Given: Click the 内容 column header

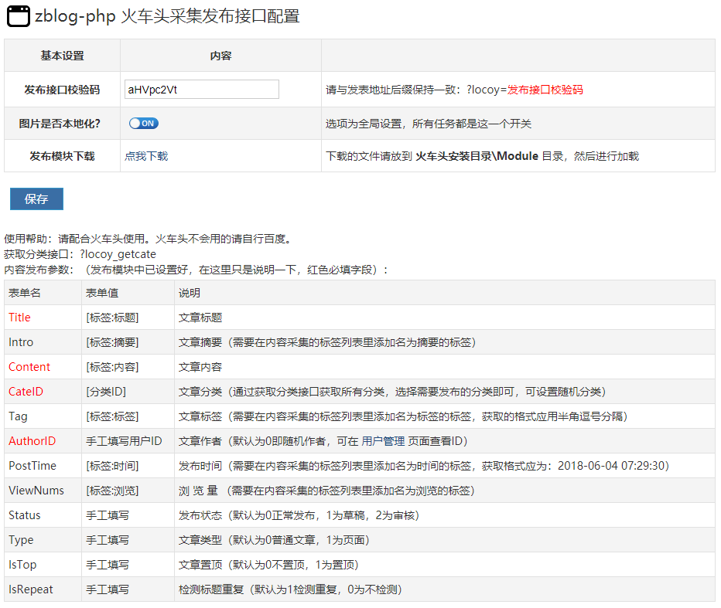Looking at the screenshot, I should click(220, 56).
